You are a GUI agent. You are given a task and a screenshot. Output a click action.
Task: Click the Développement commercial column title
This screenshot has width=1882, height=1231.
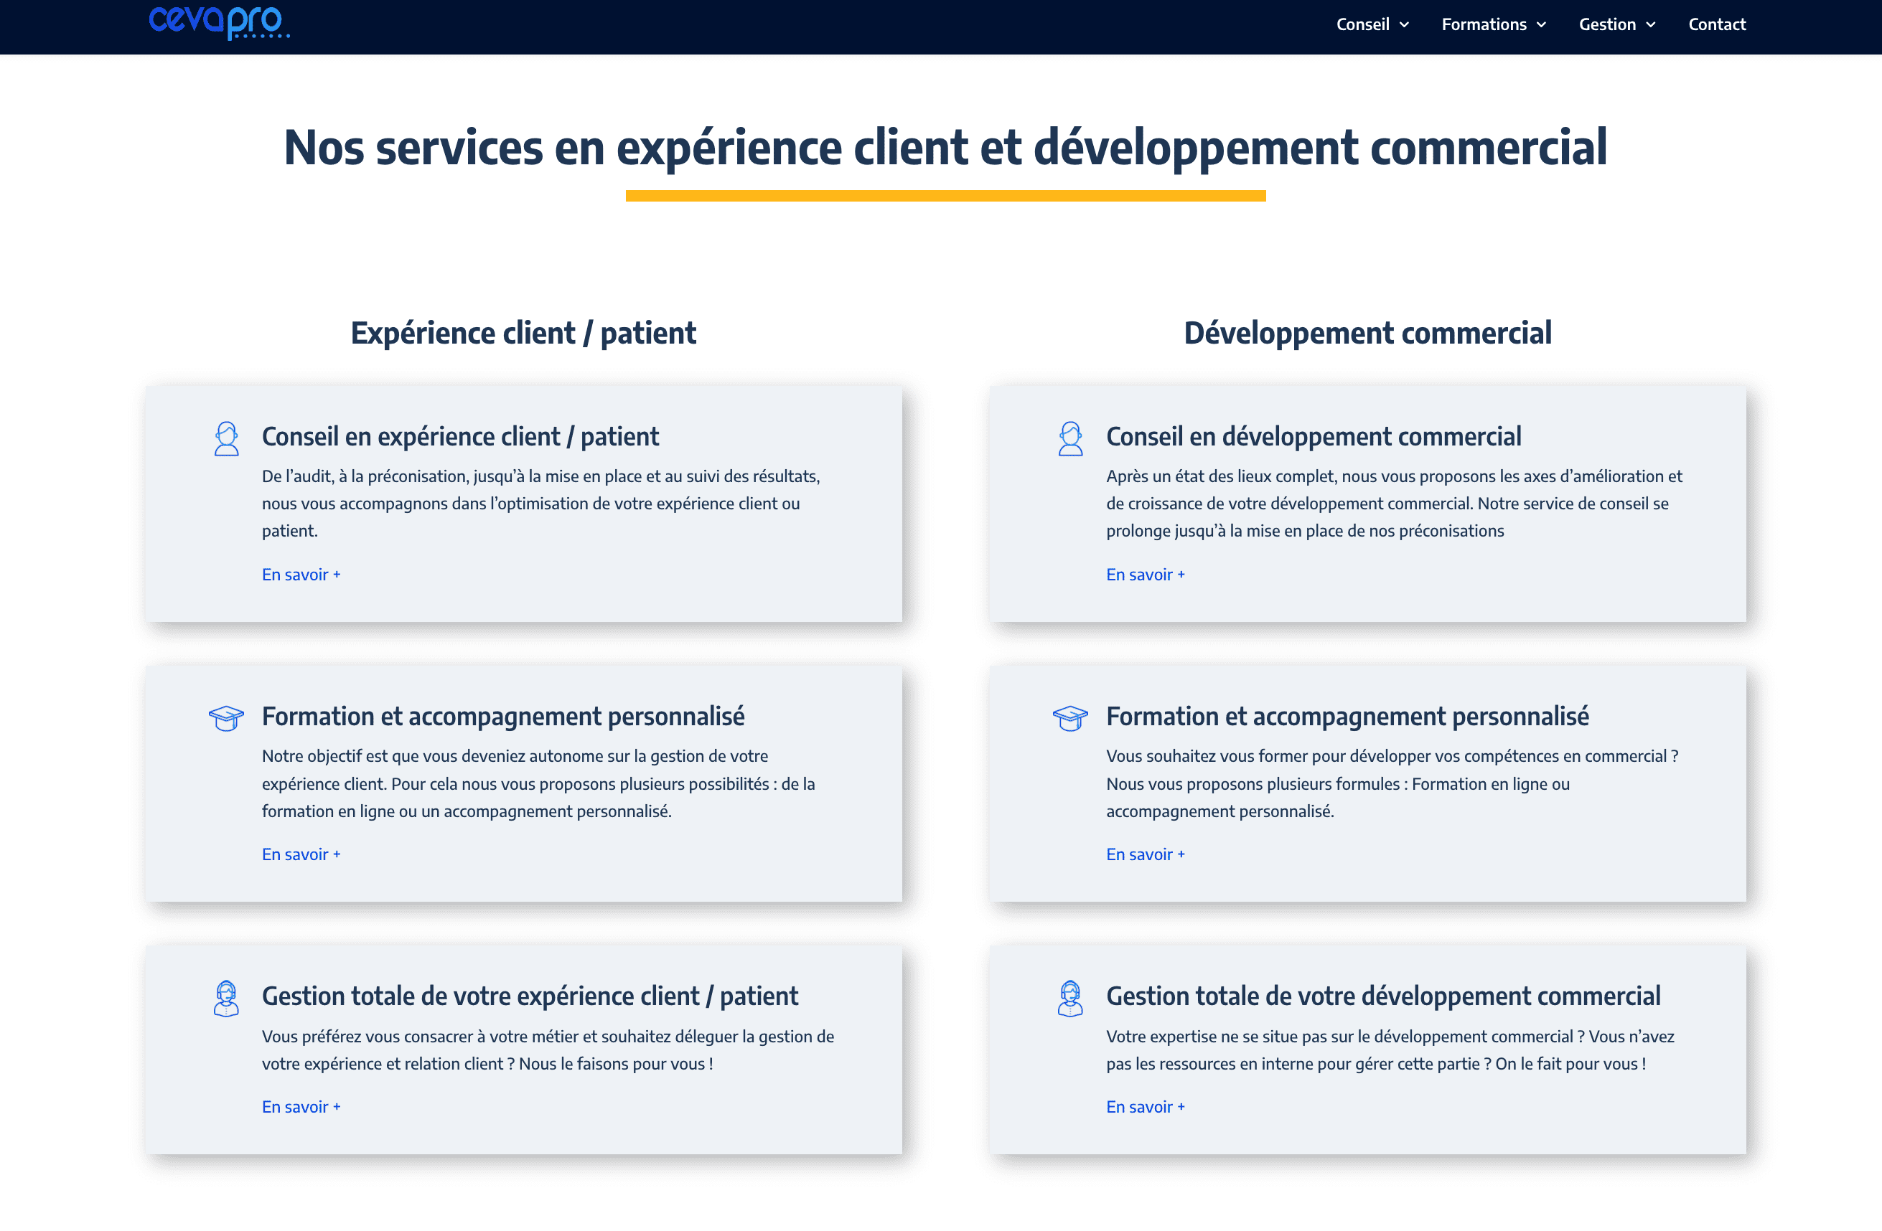tap(1367, 334)
